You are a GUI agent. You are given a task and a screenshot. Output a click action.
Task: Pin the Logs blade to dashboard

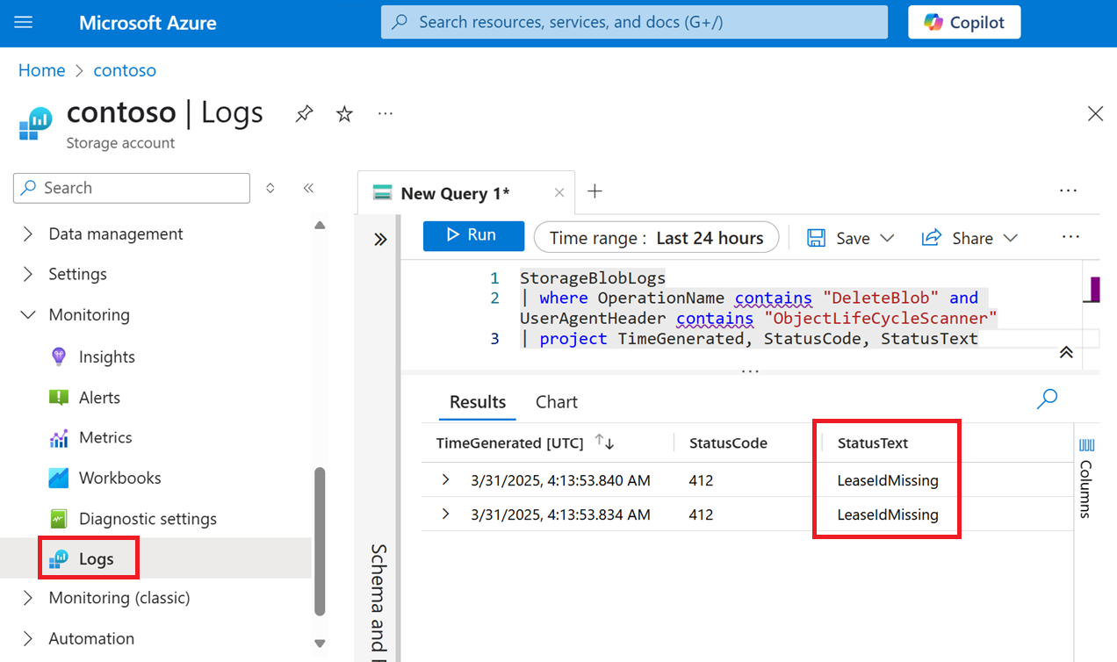[304, 113]
